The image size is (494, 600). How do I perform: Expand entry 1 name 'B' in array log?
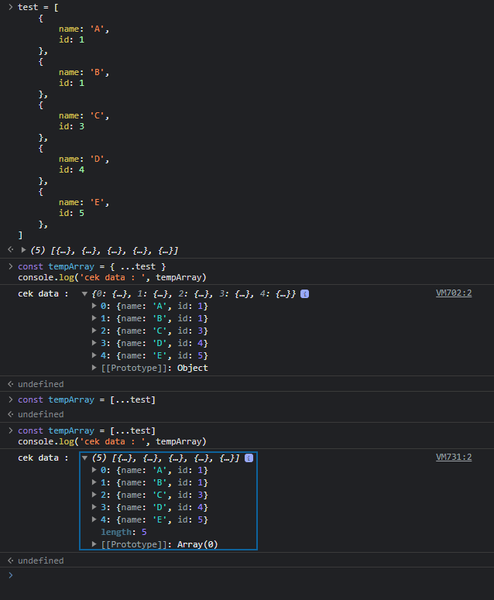click(x=94, y=482)
